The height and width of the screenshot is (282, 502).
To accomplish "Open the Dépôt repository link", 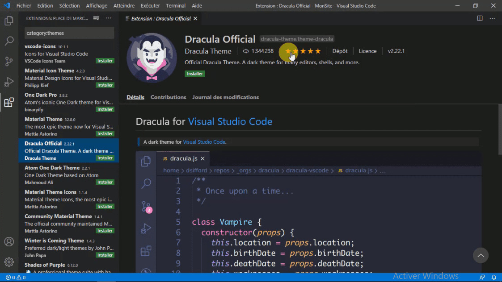I will [x=340, y=51].
